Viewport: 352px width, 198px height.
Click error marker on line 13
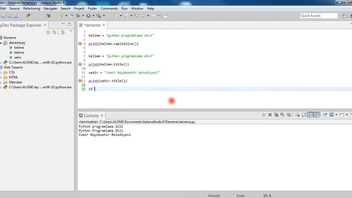click(80, 81)
